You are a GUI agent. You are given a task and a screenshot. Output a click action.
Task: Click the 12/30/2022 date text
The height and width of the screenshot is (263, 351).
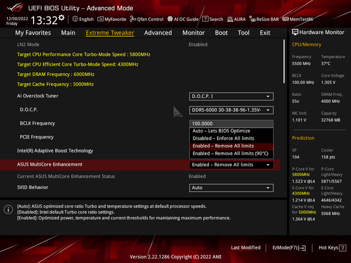[x=17, y=19]
